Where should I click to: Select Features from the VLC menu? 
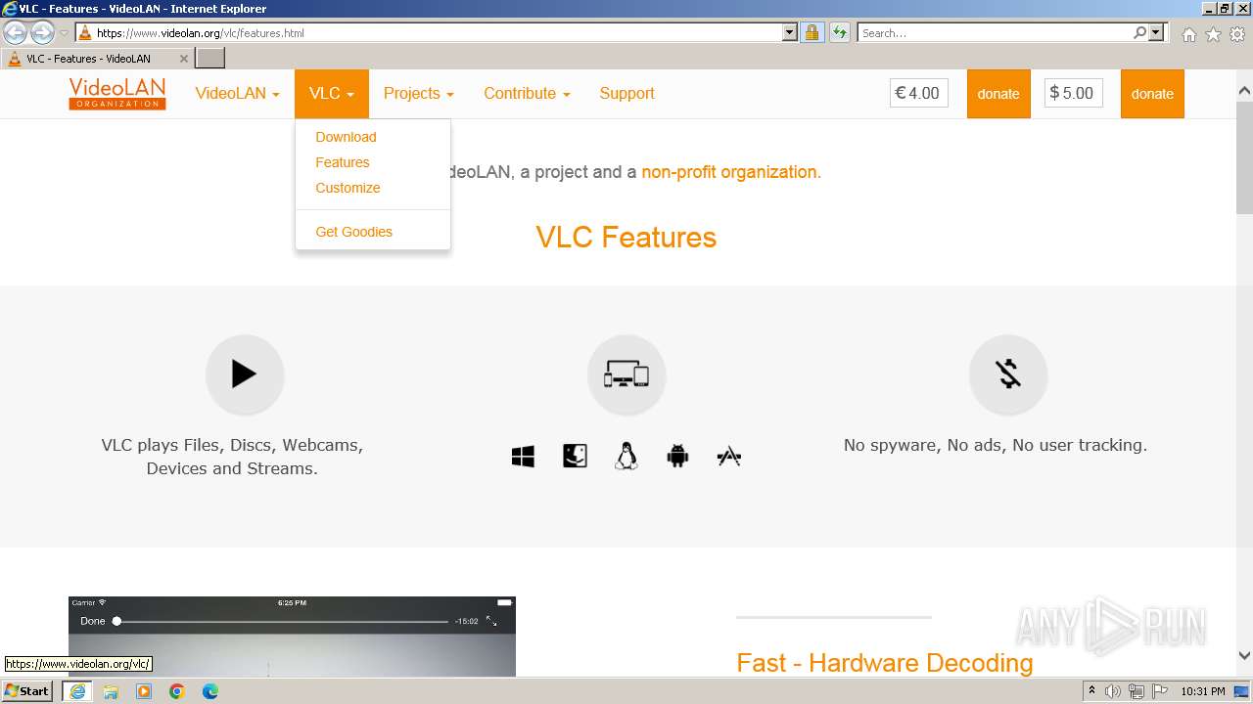(x=343, y=162)
